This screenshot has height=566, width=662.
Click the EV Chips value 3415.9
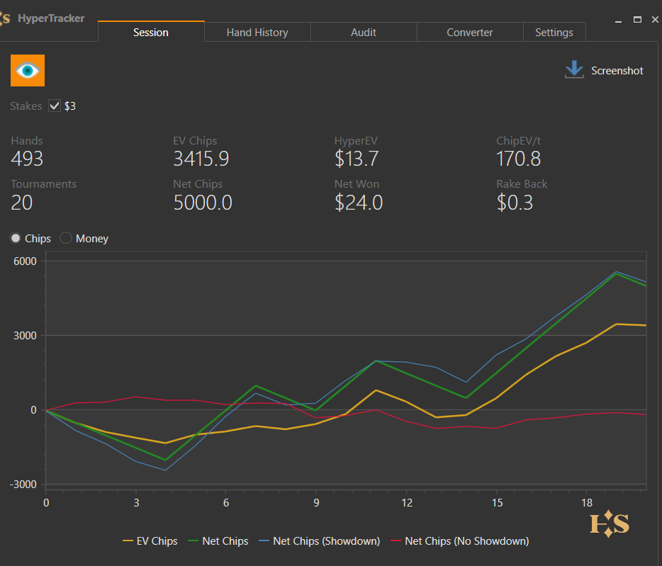click(201, 159)
